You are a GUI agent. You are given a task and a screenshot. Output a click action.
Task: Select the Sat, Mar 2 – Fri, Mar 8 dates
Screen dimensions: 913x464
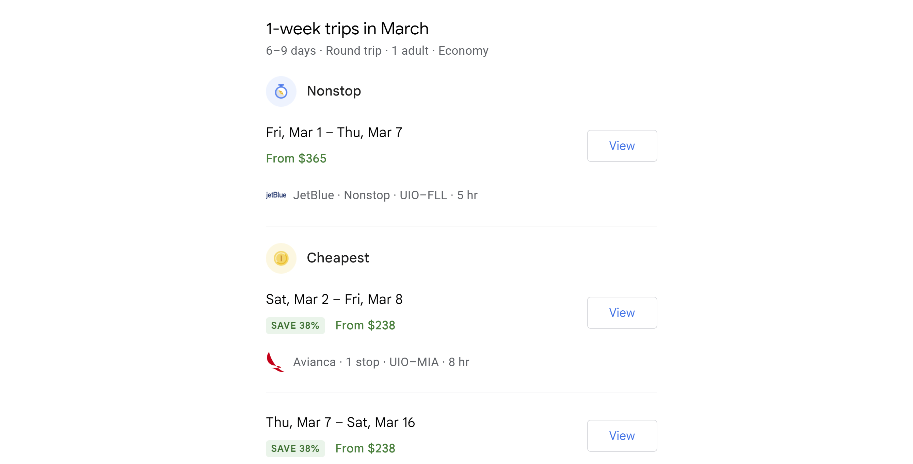click(x=334, y=299)
